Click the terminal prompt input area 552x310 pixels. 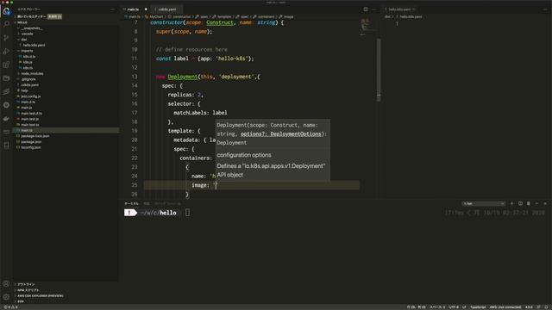click(188, 213)
